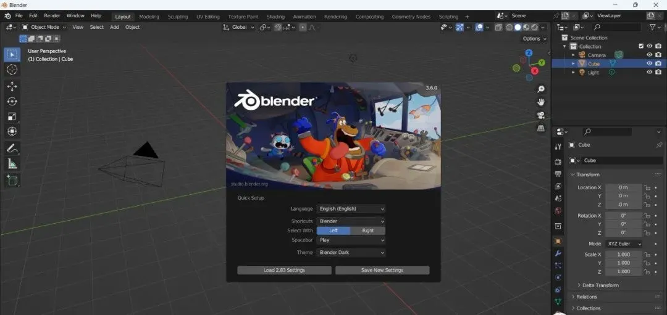667x315 pixels.
Task: Open the Object Constraints properties tab
Action: coord(558,290)
